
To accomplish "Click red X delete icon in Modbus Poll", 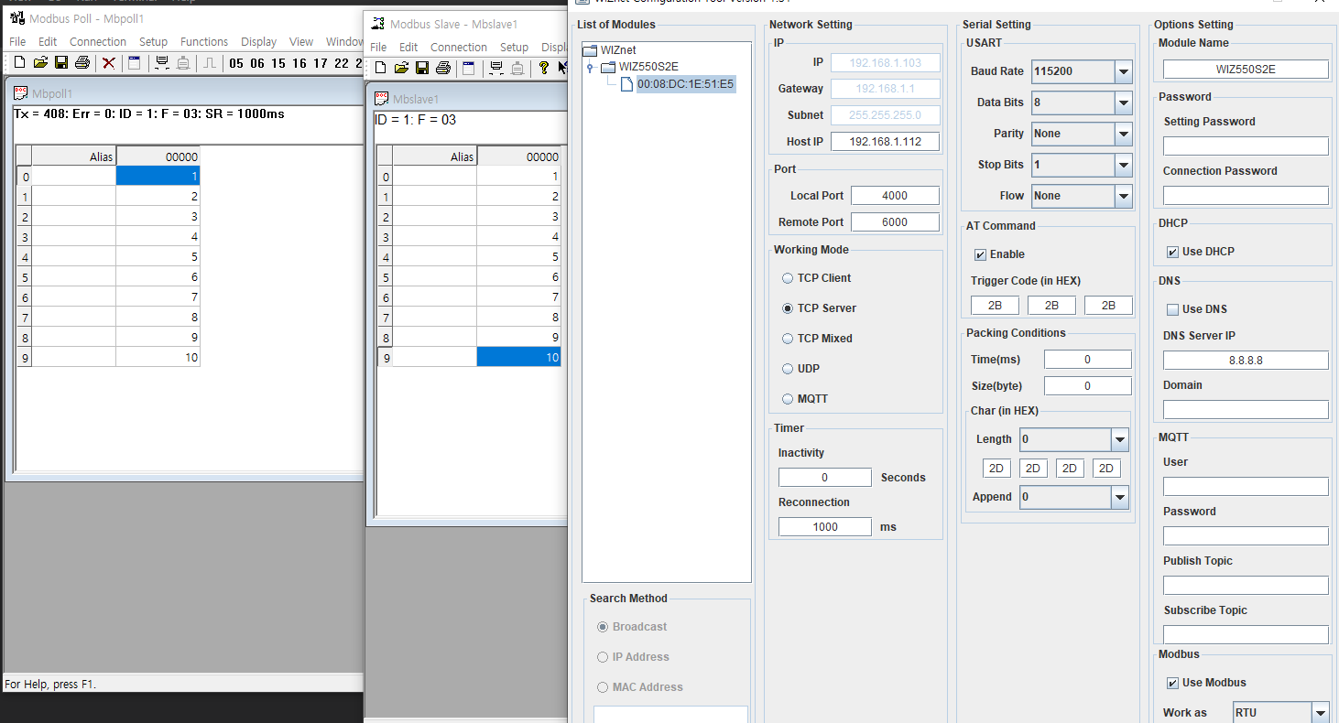I will 108,62.
